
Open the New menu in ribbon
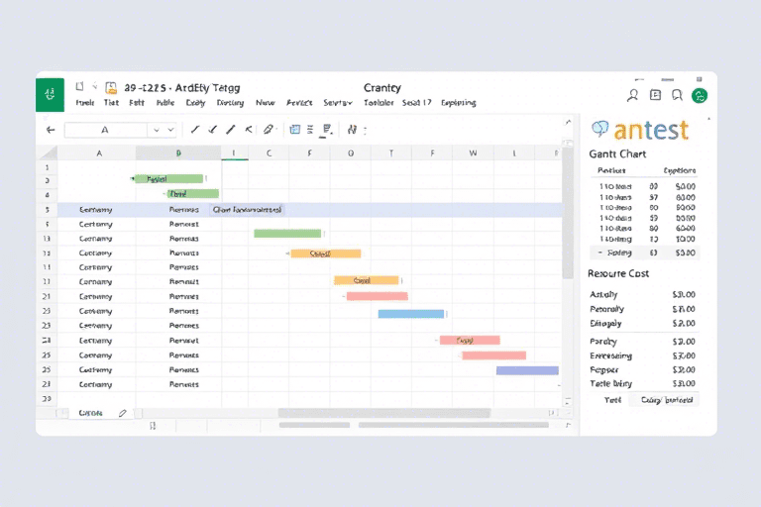click(x=265, y=102)
